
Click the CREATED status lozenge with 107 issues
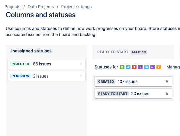(x=106, y=81)
